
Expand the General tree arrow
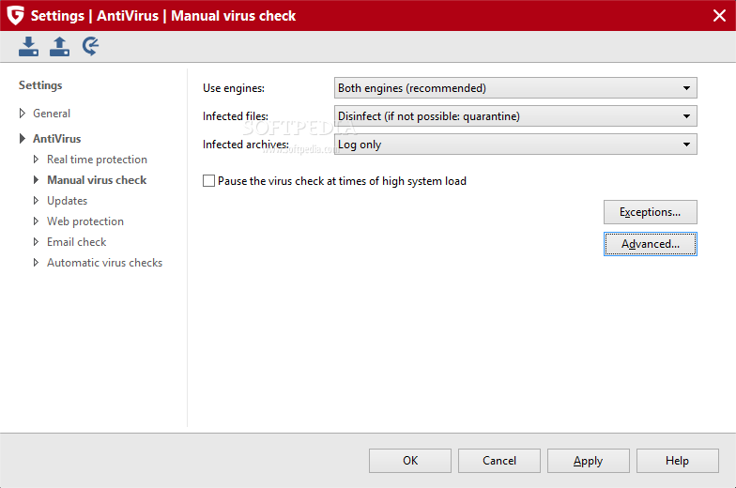(23, 113)
